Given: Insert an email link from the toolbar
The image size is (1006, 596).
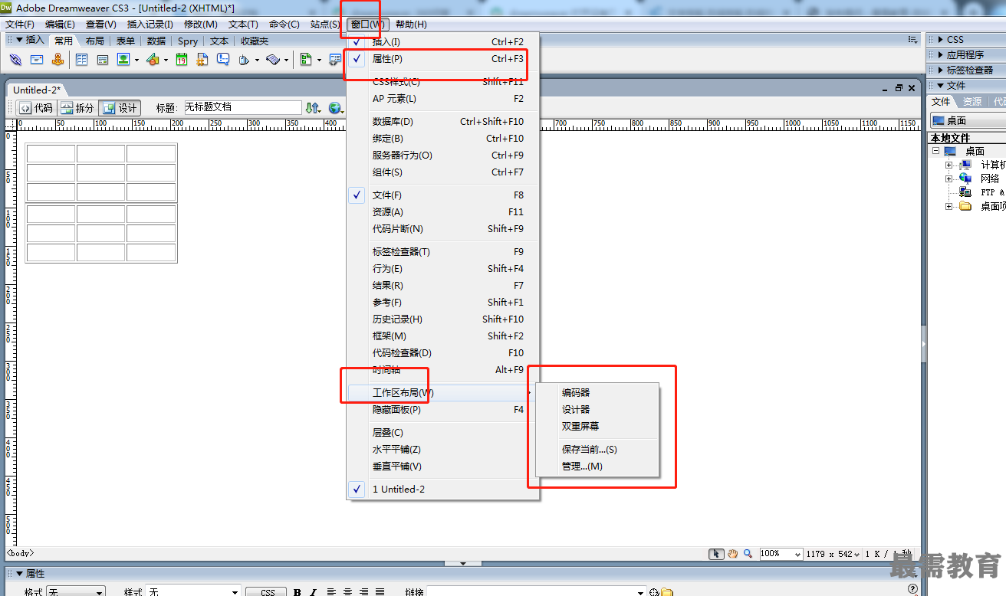Looking at the screenshot, I should coord(36,60).
